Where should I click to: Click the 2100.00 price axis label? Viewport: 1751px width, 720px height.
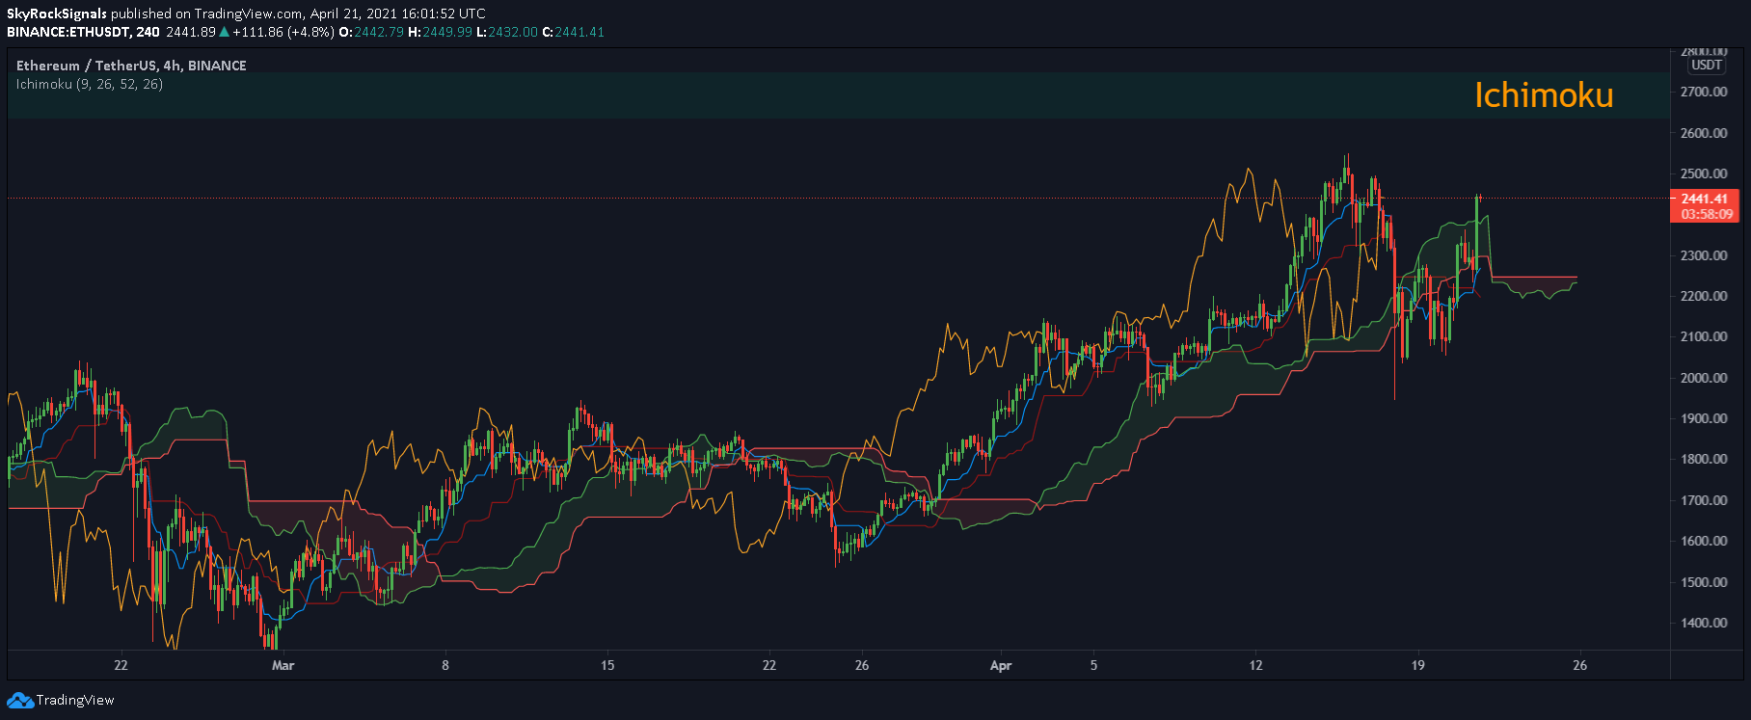(1704, 336)
